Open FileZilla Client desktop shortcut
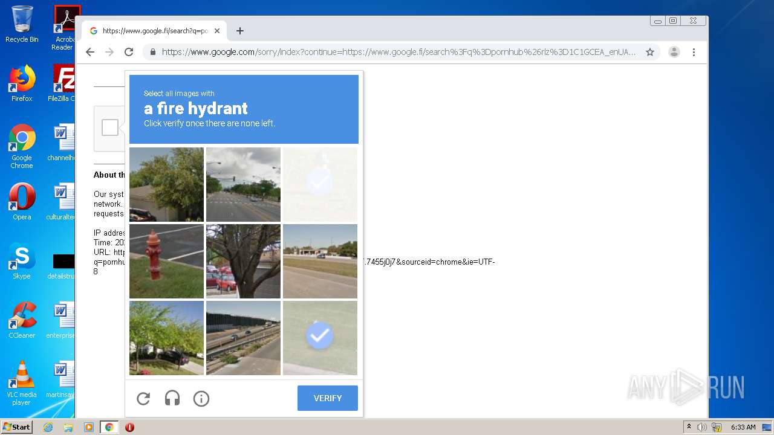This screenshot has height=435, width=774. click(x=63, y=83)
